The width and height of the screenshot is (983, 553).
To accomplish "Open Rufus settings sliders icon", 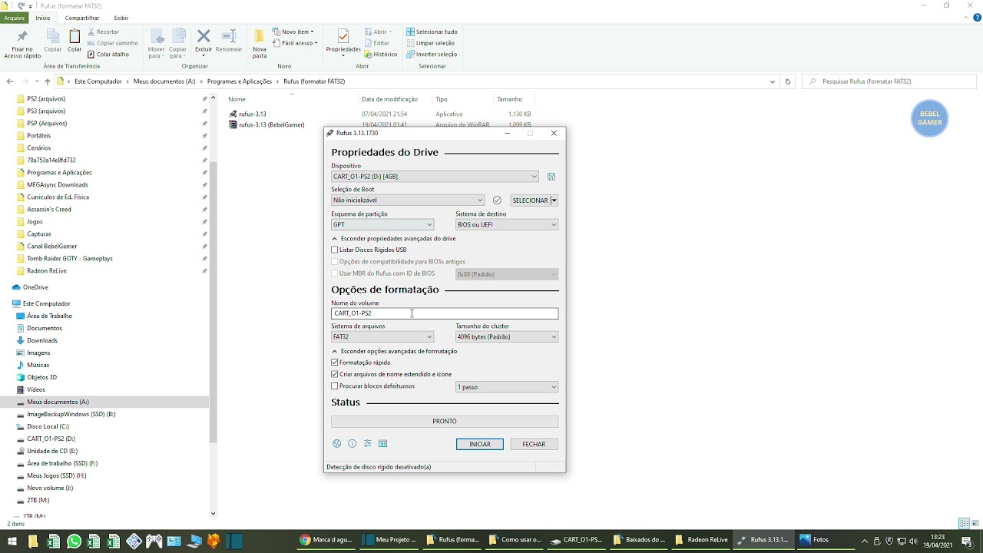I will click(x=367, y=444).
